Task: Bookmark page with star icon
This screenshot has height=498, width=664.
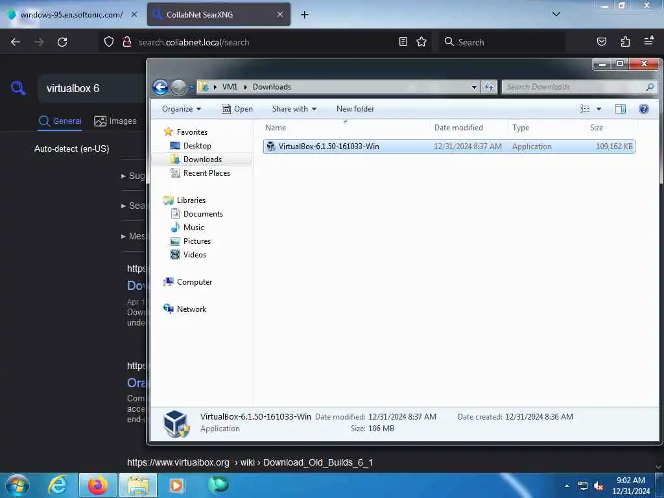Action: pyautogui.click(x=421, y=42)
